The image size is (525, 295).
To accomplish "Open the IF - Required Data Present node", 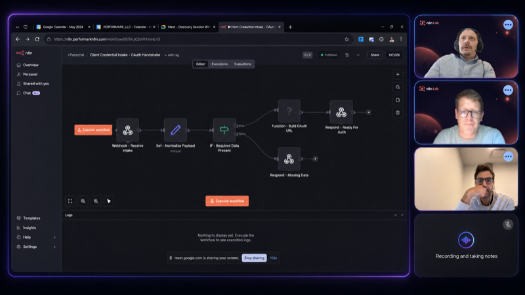I will click(224, 130).
